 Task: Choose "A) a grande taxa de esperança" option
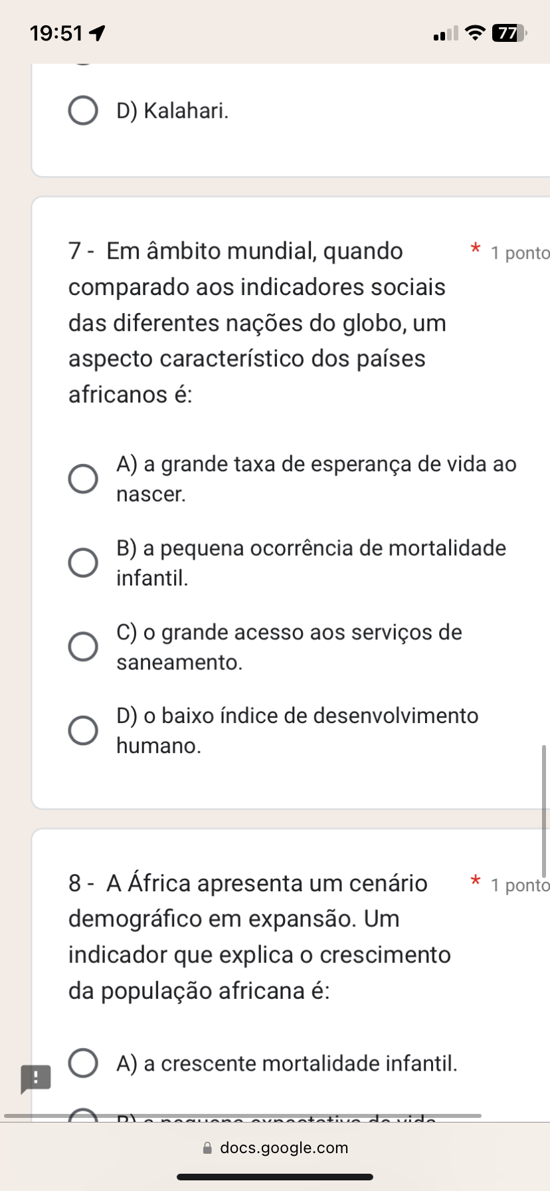tap(83, 479)
